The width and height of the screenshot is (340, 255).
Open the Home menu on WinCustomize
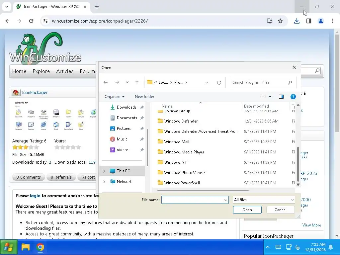[19, 71]
